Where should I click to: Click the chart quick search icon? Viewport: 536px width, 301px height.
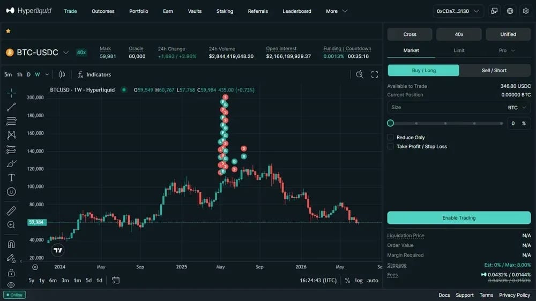(x=360, y=74)
